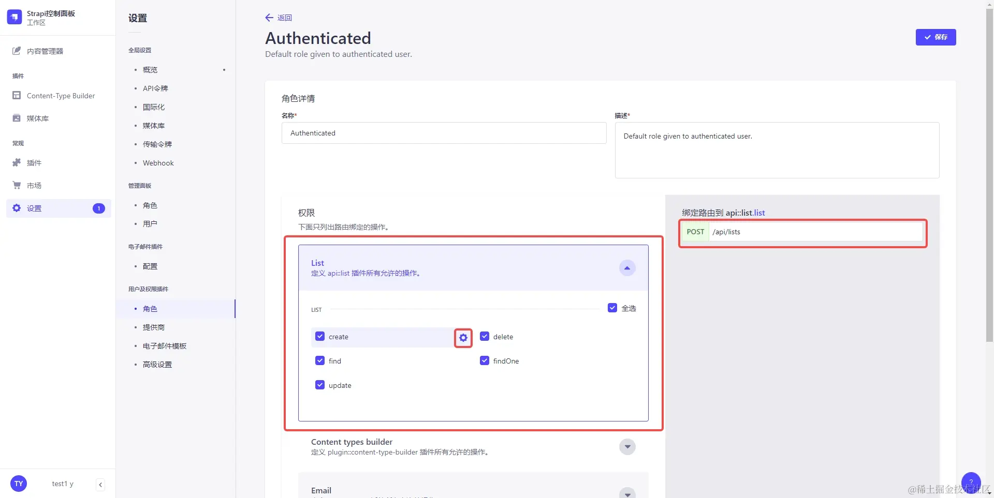Open 提供商 settings
The image size is (994, 498).
154,327
